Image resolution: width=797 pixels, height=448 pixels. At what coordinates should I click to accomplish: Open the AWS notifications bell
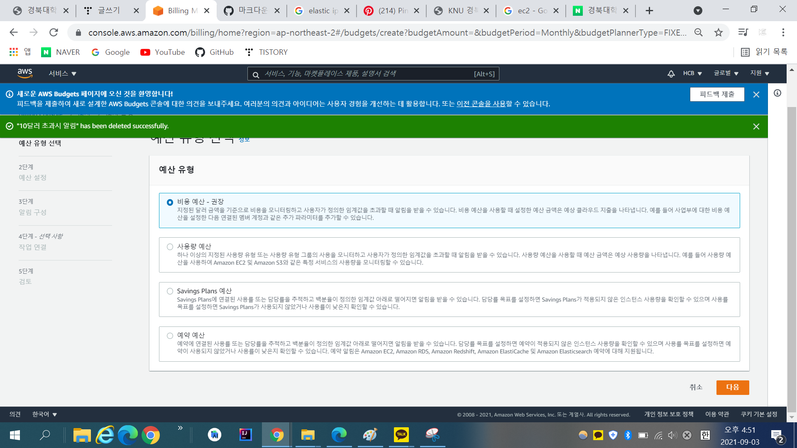[x=671, y=74]
